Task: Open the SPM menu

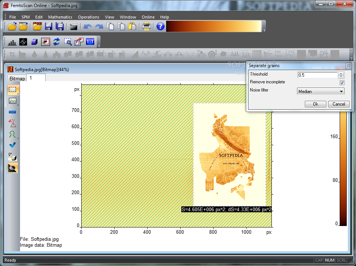Action: coord(26,17)
